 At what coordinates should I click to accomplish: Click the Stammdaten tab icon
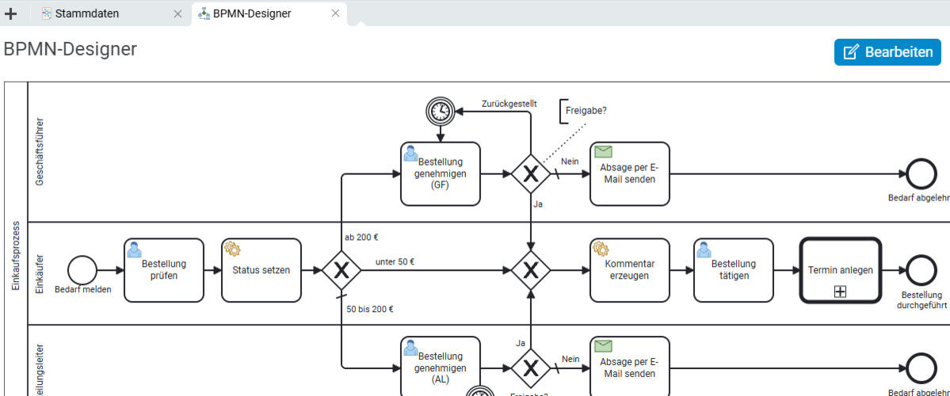coord(47,13)
